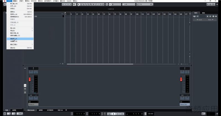
Task: Choose Save As in File menu
Action: (x=20, y=14)
